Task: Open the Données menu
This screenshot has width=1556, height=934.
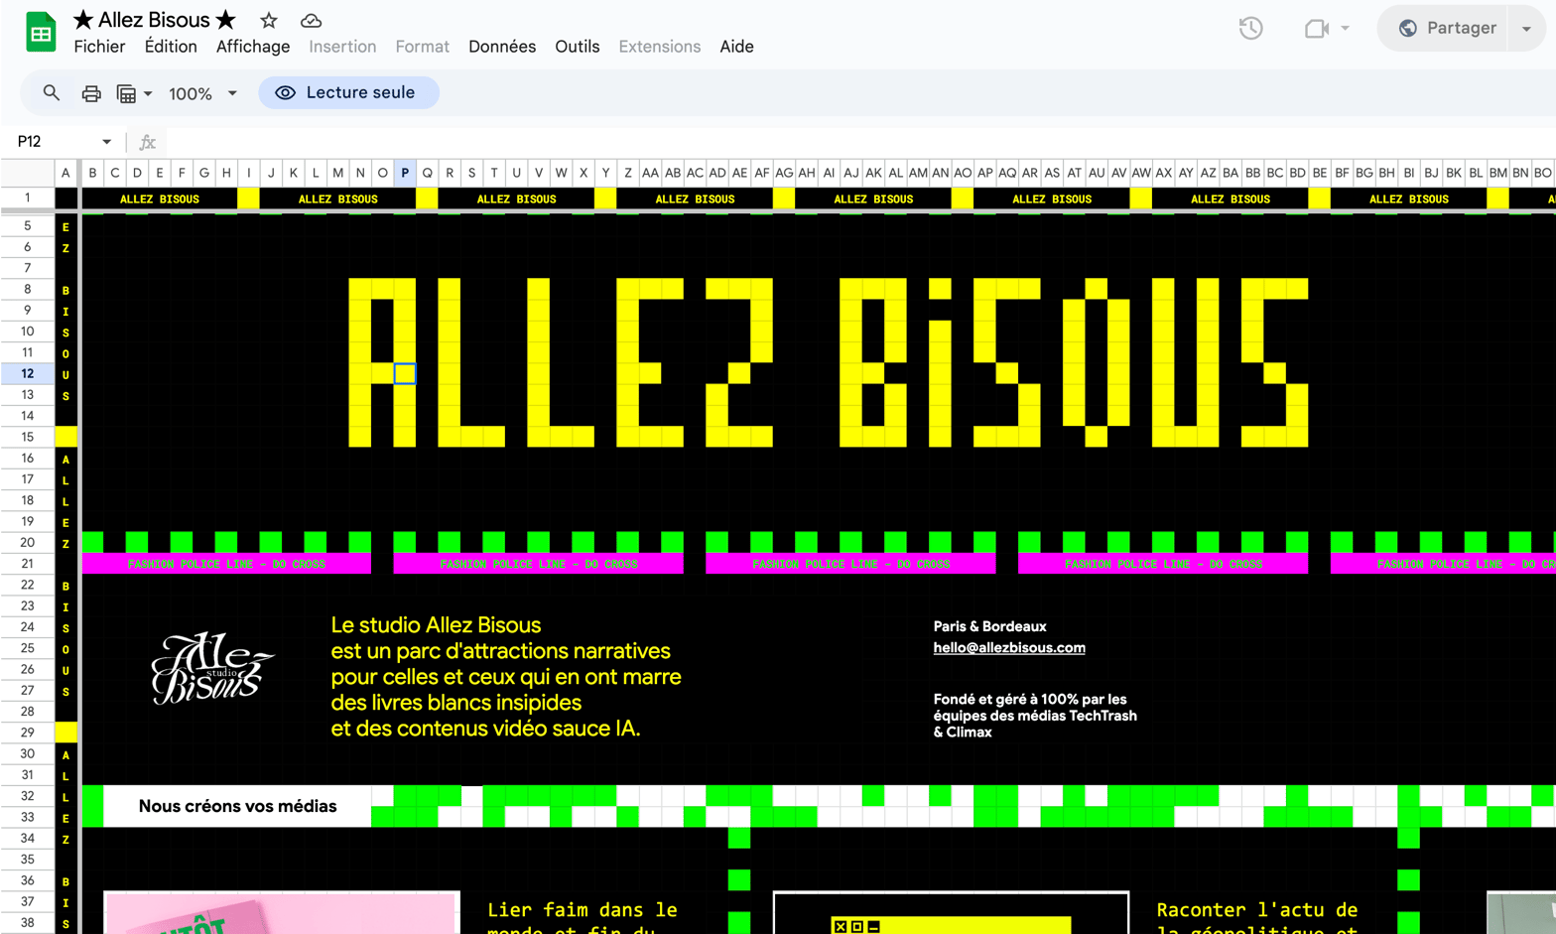Action: [502, 47]
